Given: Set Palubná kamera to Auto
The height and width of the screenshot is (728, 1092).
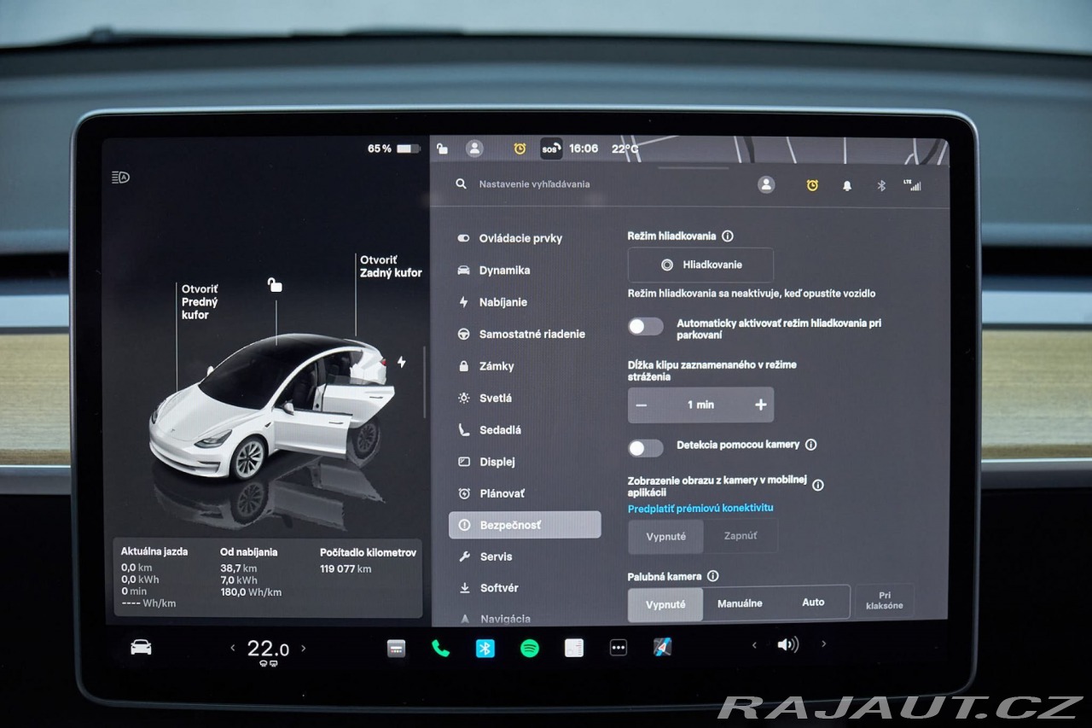Looking at the screenshot, I should point(813,603).
